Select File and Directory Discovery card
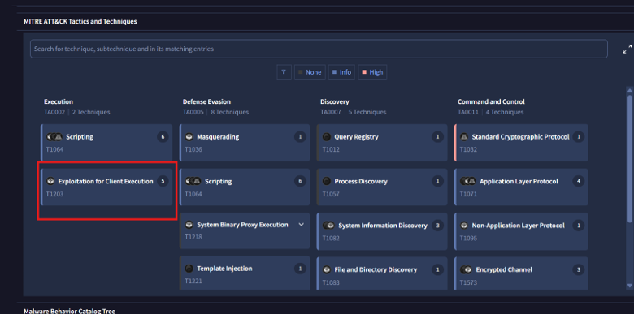This screenshot has width=634, height=314. click(382, 273)
